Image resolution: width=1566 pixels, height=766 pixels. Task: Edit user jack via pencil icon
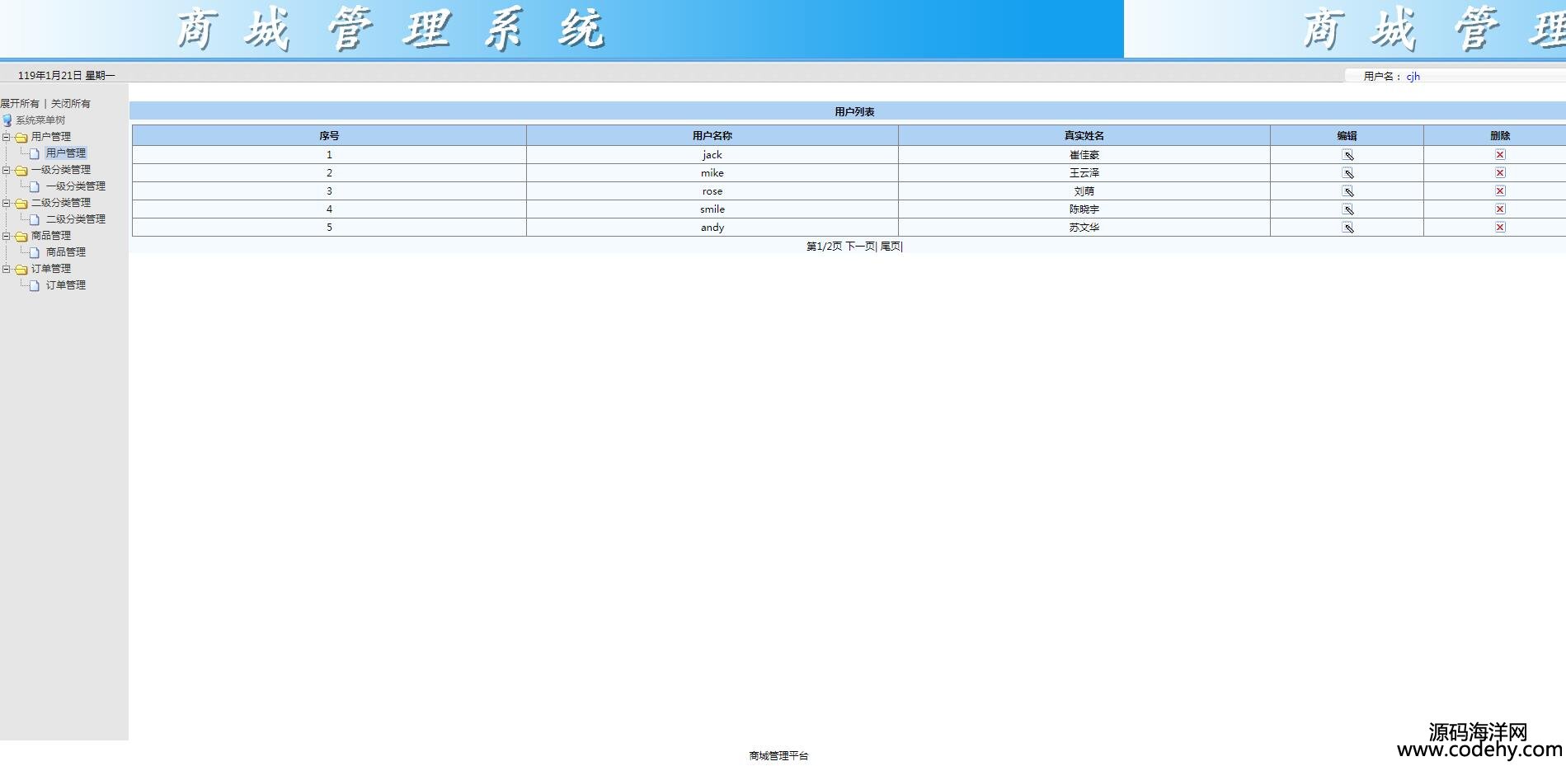[1347, 155]
